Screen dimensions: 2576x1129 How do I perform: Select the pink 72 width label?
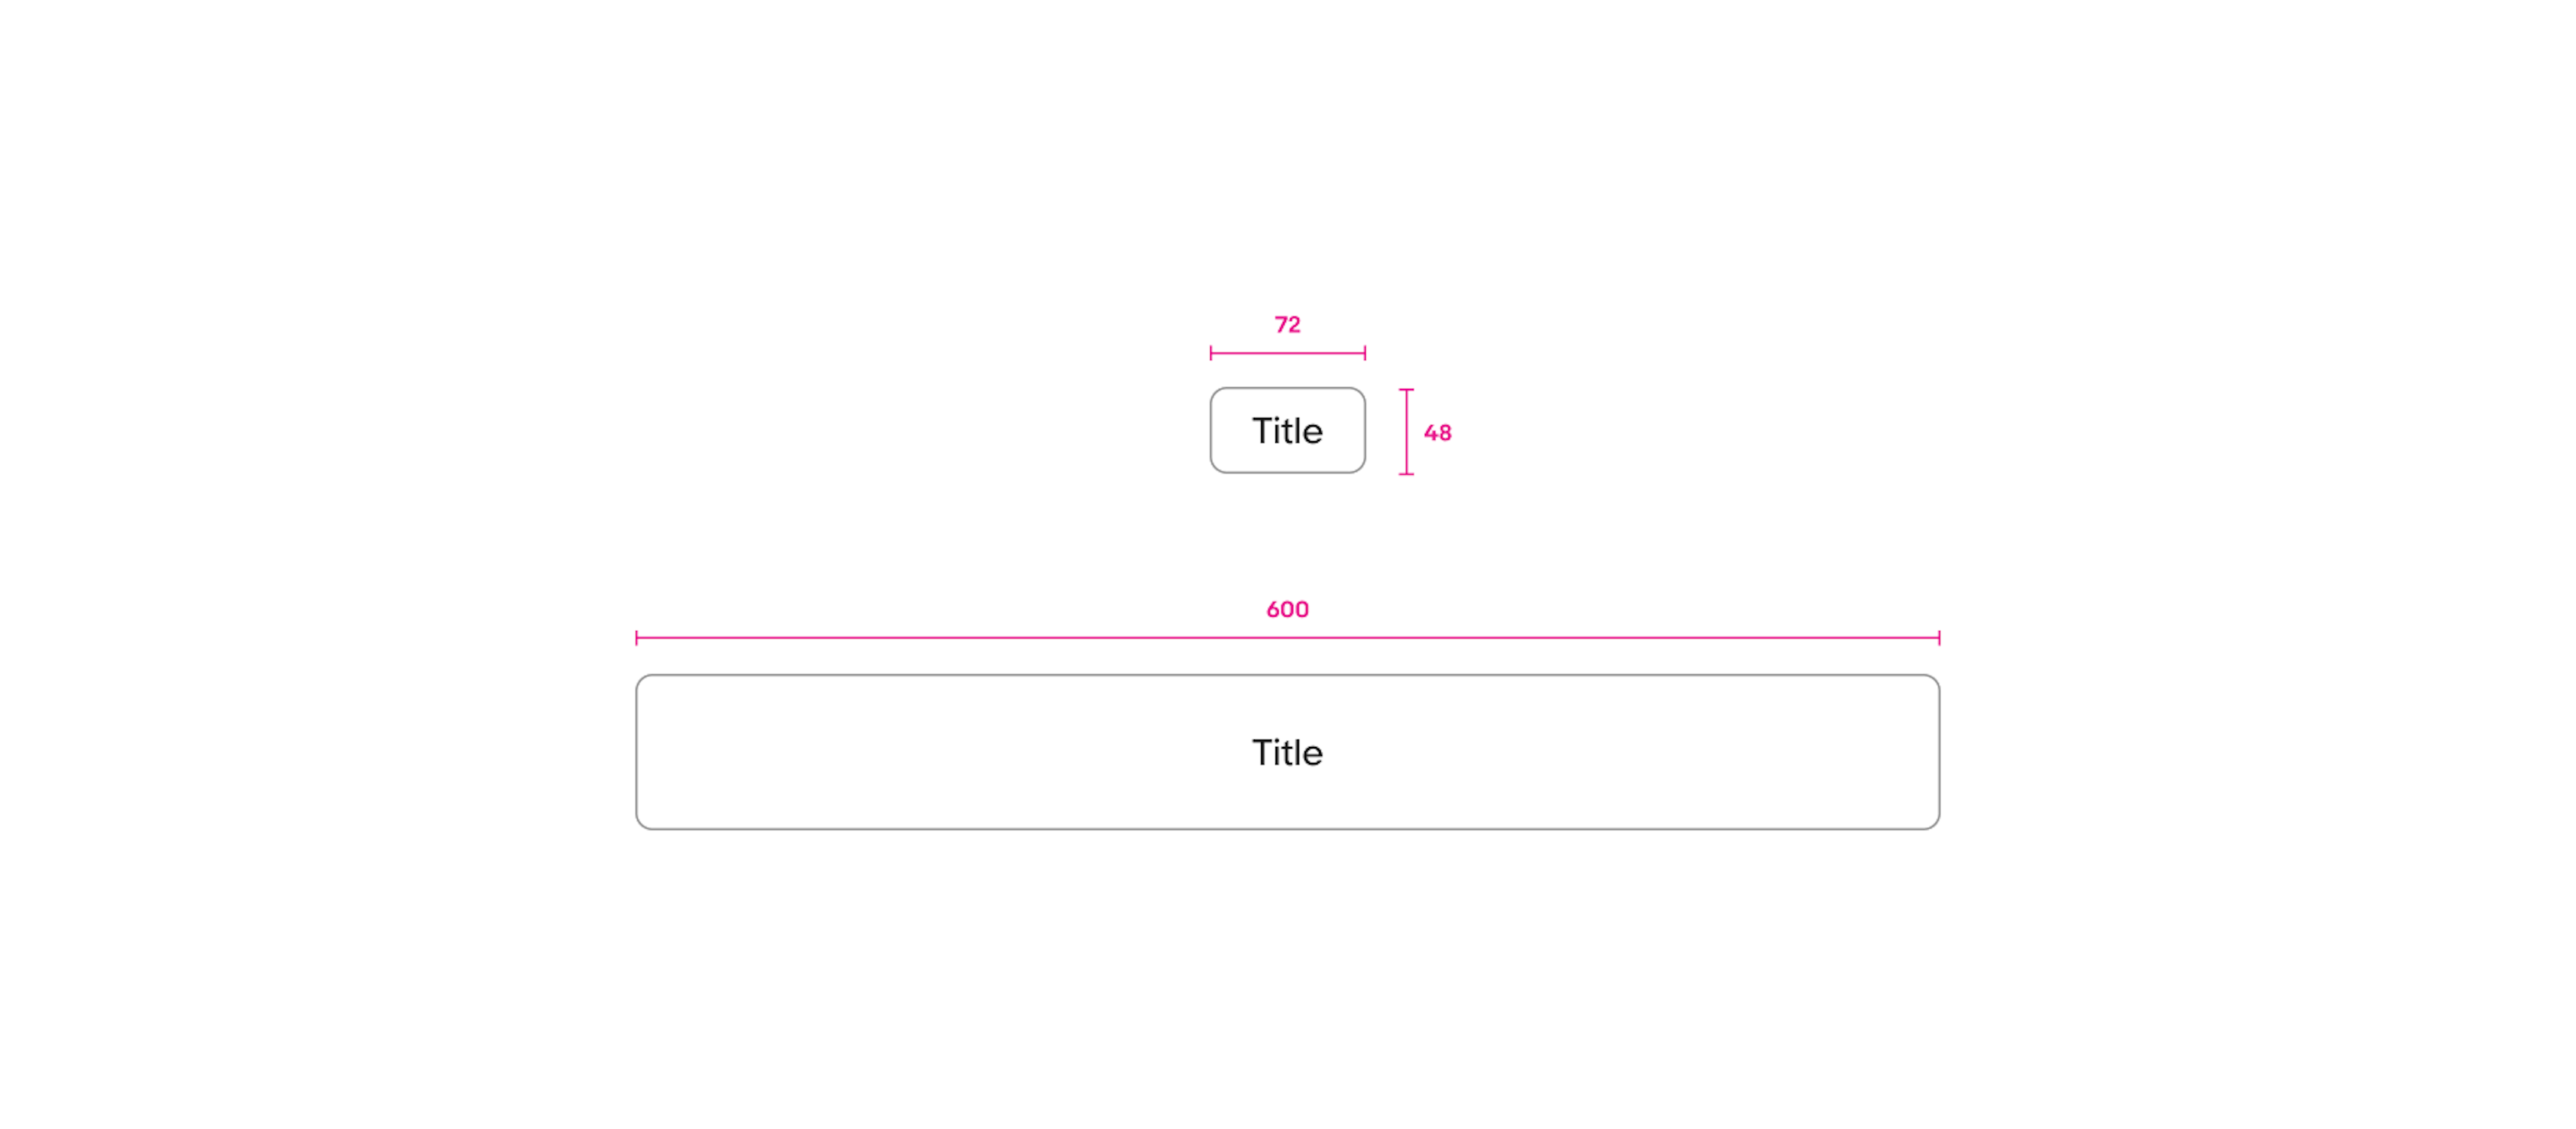coord(1287,324)
